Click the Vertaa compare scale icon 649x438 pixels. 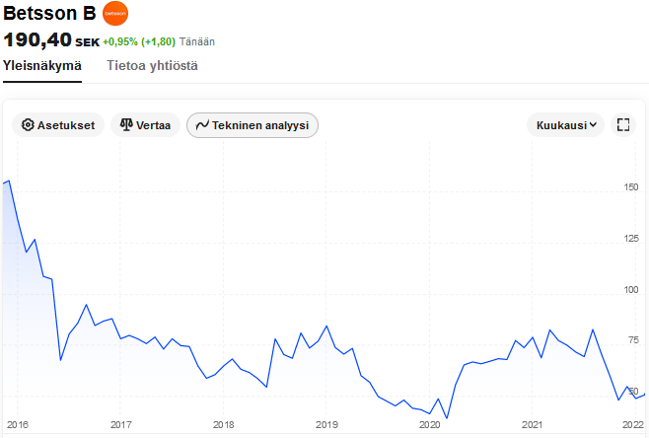coord(126,125)
